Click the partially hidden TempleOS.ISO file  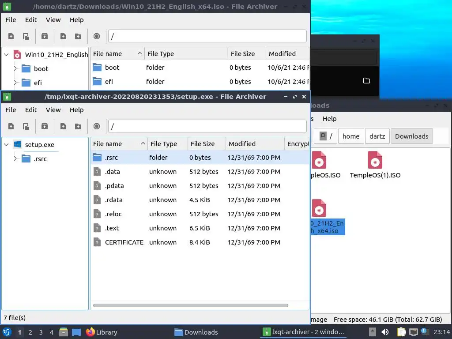(325, 165)
